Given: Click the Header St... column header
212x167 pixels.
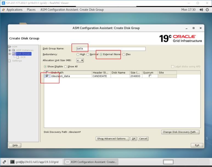Looking at the screenshot, I should 101,73.
